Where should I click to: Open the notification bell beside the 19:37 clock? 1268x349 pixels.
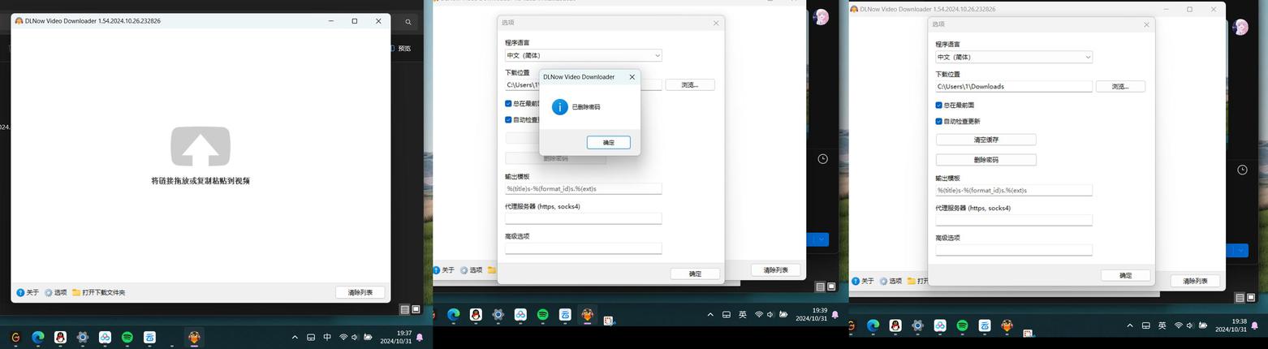tap(420, 337)
